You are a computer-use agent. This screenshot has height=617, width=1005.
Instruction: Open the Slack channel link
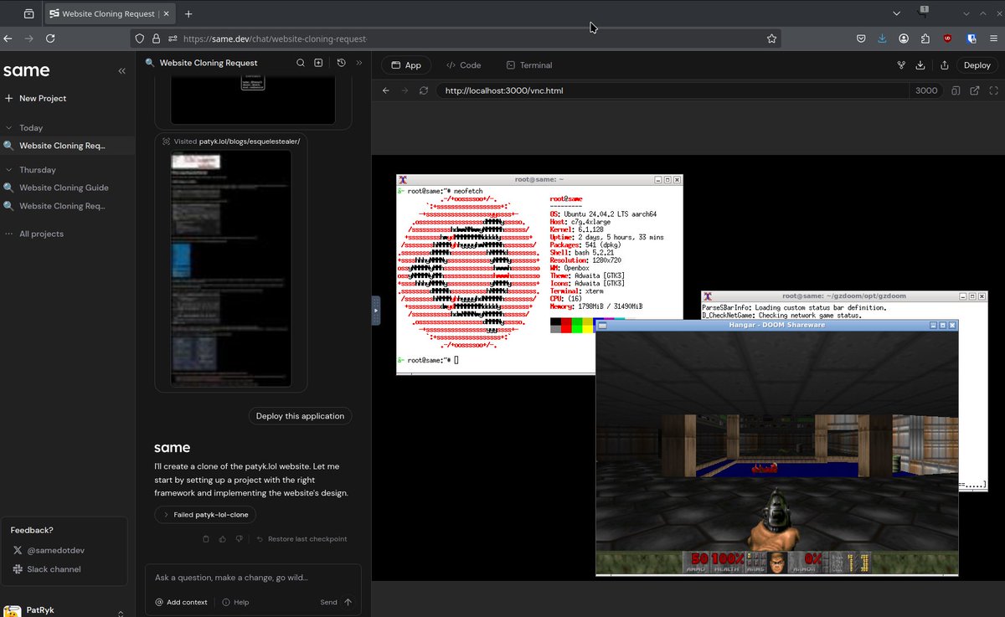47,569
